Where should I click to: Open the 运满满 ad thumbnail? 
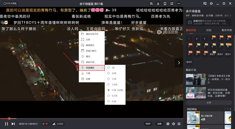point(196,93)
